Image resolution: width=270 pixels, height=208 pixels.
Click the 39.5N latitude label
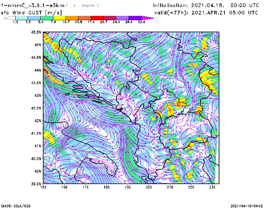click(36, 184)
